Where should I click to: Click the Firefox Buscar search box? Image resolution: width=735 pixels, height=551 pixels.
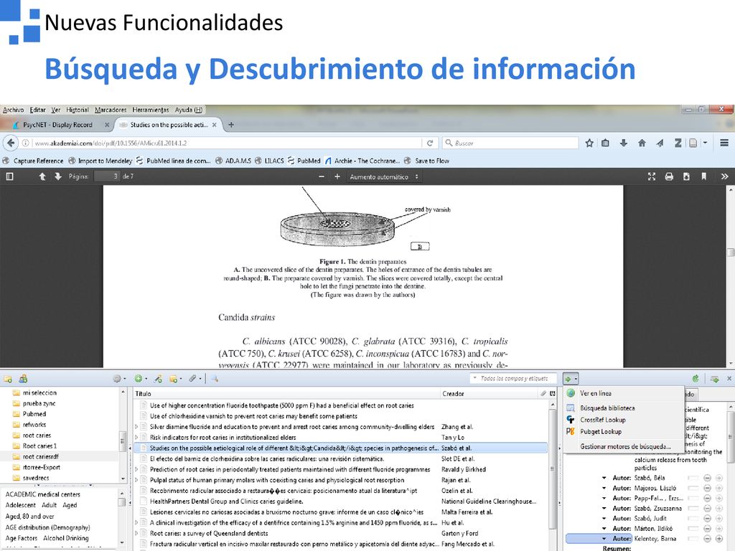pyautogui.click(x=510, y=143)
